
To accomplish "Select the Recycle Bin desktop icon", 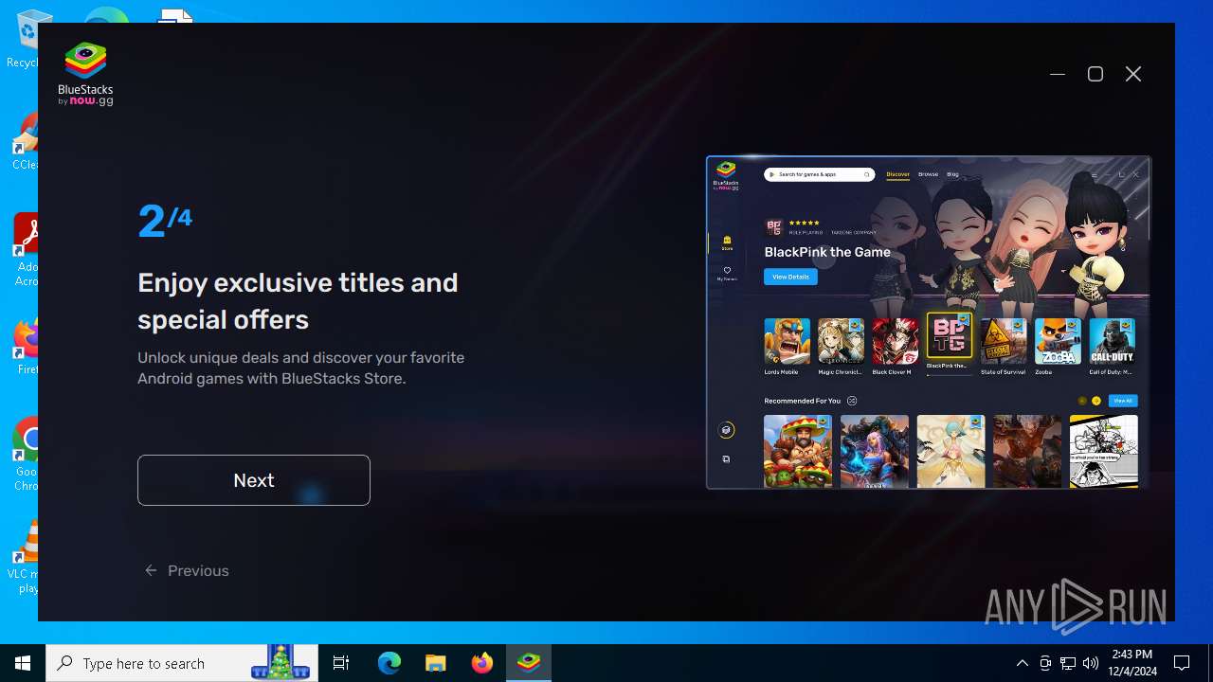I will 23,40.
